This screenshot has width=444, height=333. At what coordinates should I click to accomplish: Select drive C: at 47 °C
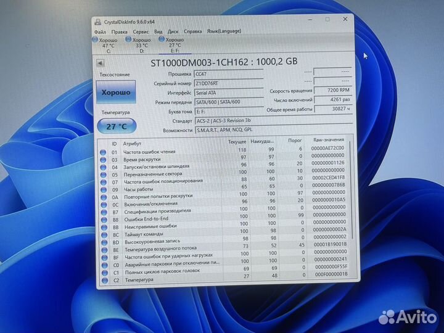coord(106,45)
